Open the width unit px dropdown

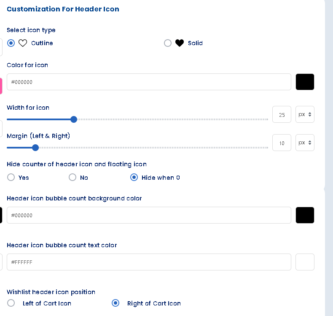click(x=305, y=115)
